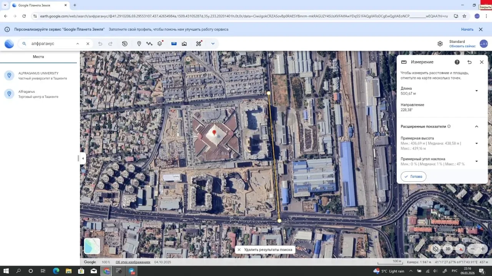Click the Обновить сейчас link

tap(462, 46)
